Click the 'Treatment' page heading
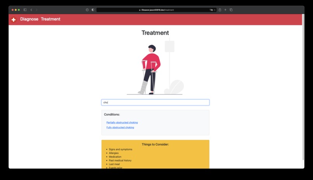313x180 pixels. point(155,33)
